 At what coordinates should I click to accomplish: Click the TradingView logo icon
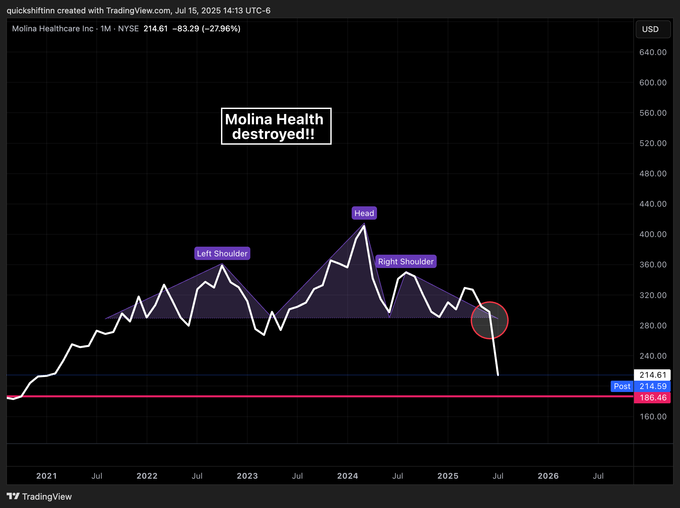tap(13, 496)
